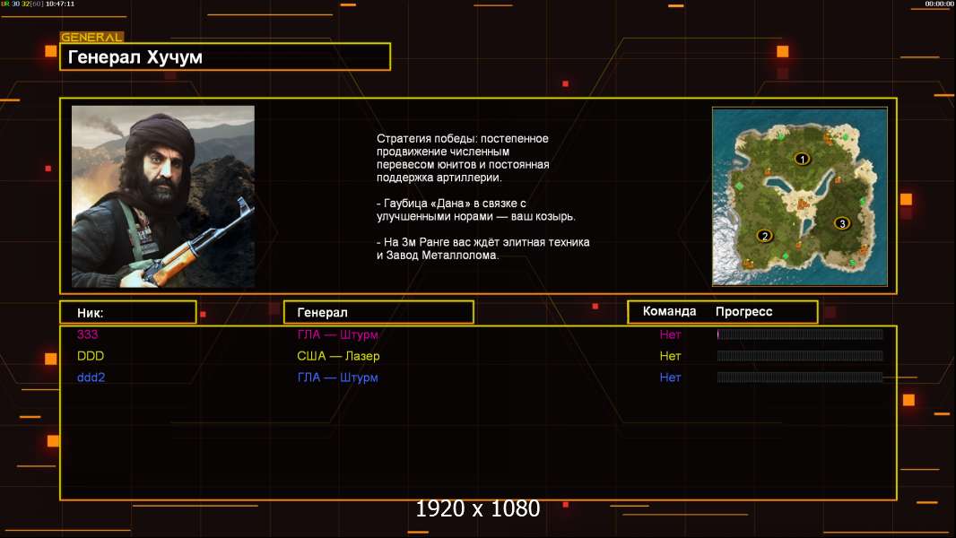Screen dimensions: 956x538
Task: Click the Команда column header
Action: (x=669, y=311)
